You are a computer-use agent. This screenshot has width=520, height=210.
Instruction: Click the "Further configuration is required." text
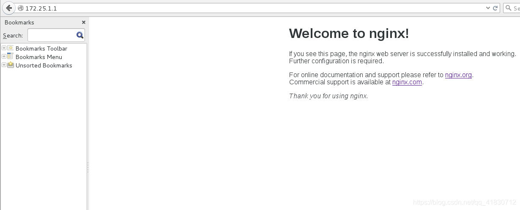pos(337,61)
